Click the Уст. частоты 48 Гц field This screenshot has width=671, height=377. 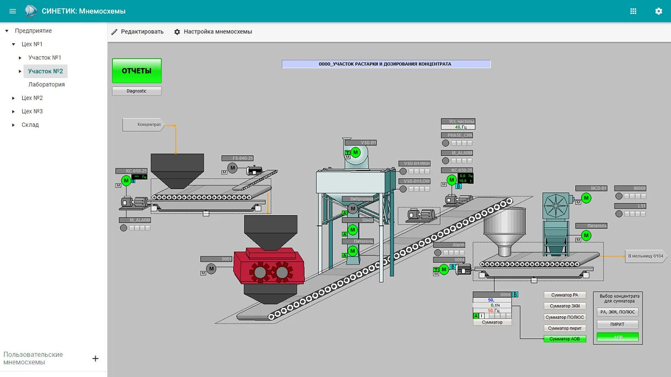[x=458, y=127]
